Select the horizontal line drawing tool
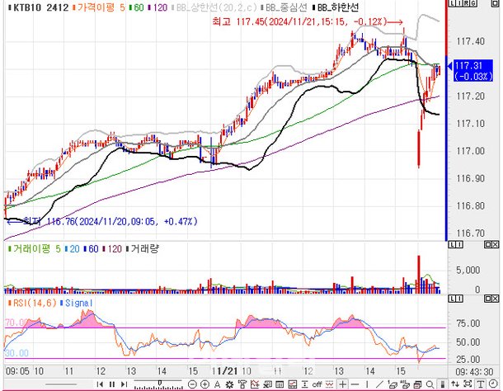This screenshot has height=391, width=503. click(355, 384)
